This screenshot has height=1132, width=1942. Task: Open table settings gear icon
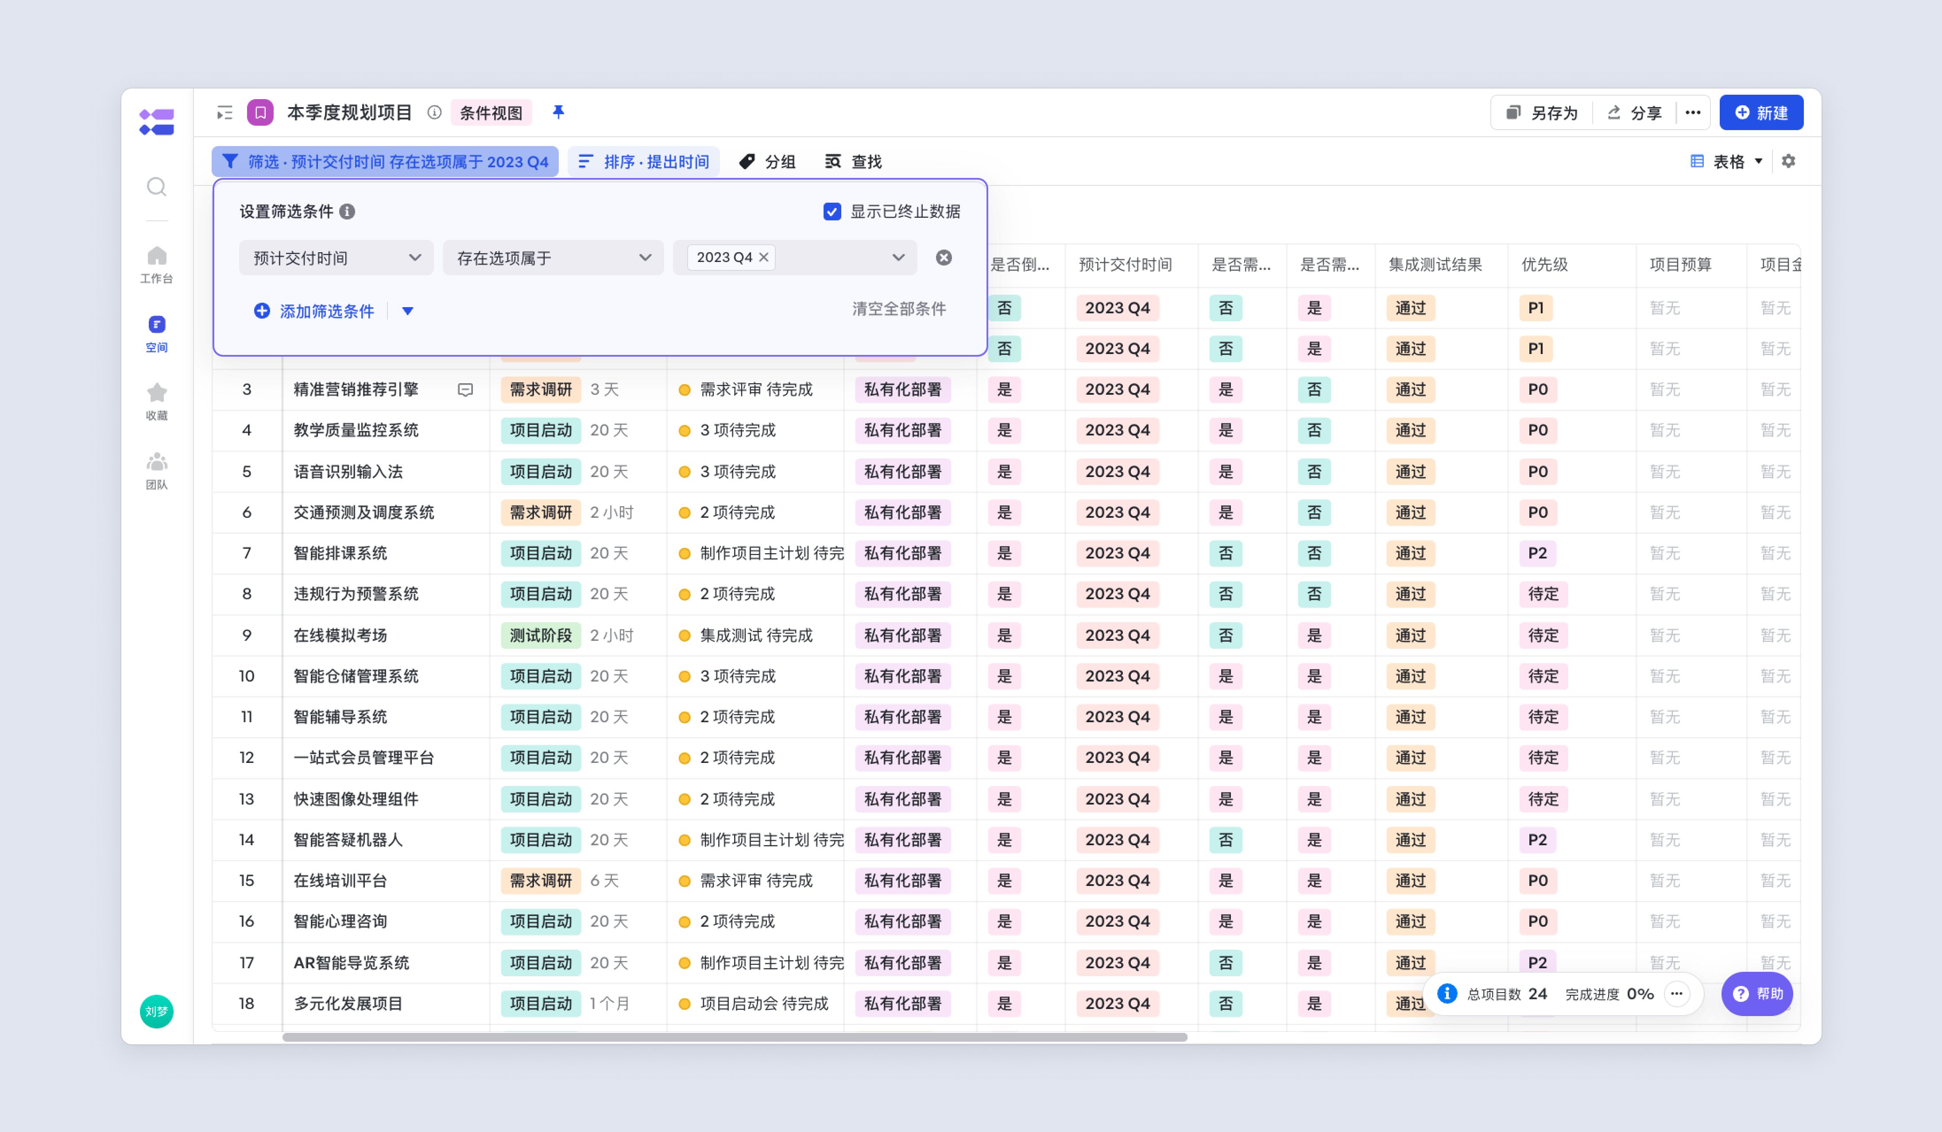point(1789,161)
